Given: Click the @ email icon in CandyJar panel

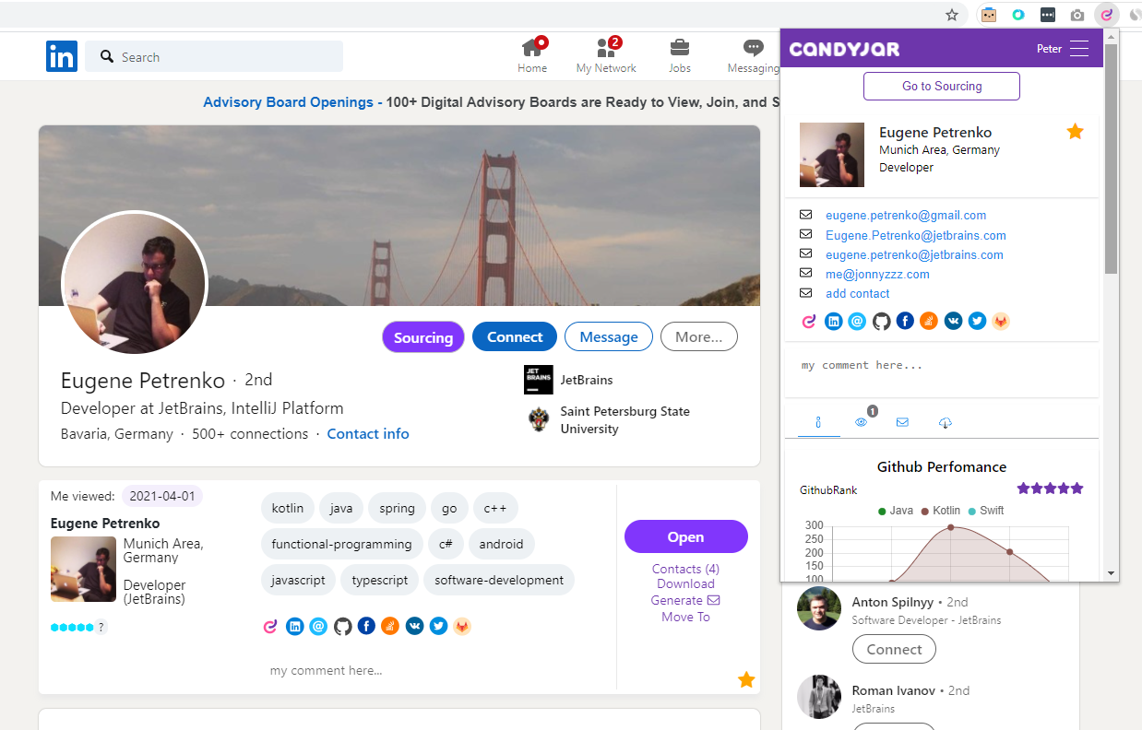Looking at the screenshot, I should (858, 321).
